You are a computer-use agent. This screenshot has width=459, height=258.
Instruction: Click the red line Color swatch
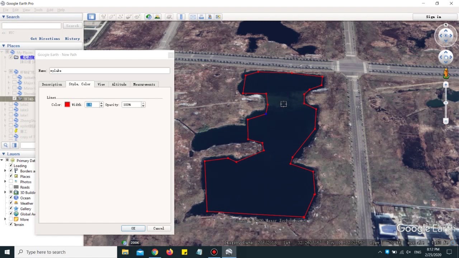coord(67,105)
